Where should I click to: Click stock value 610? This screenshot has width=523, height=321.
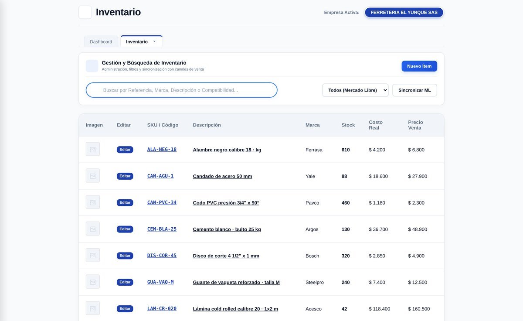pos(346,150)
